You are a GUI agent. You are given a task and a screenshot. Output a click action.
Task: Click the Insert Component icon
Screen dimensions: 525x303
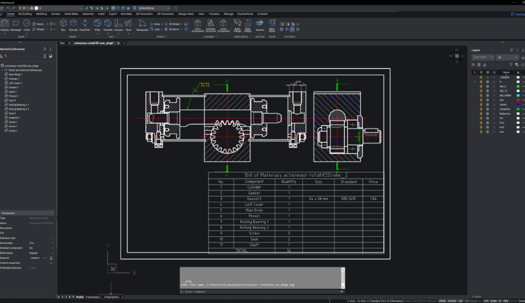(x=223, y=26)
